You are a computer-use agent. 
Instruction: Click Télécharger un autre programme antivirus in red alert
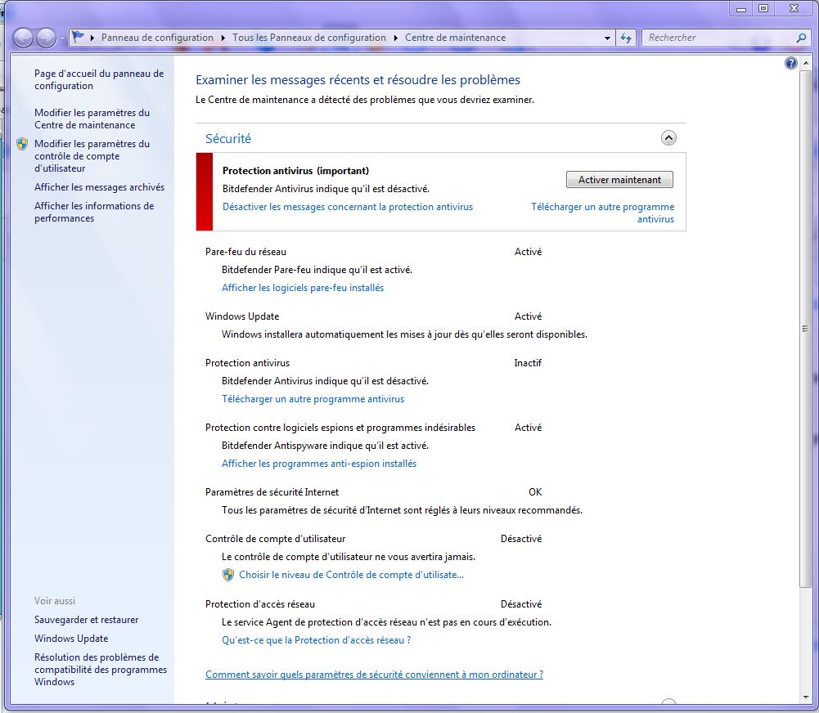click(x=603, y=213)
